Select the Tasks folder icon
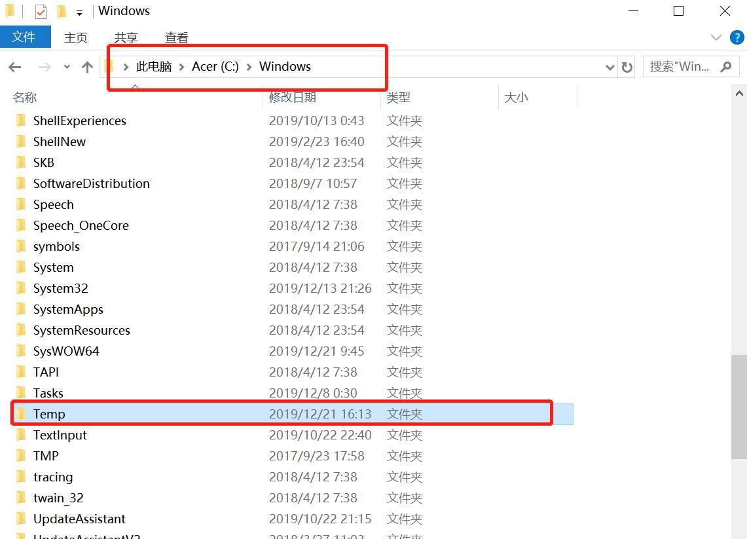Viewport: 747px width, 539px height. 21,393
